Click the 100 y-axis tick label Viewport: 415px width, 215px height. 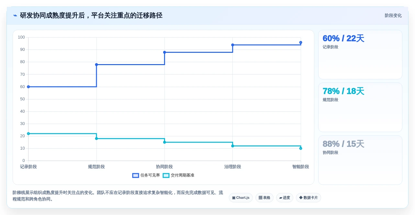tap(21, 37)
